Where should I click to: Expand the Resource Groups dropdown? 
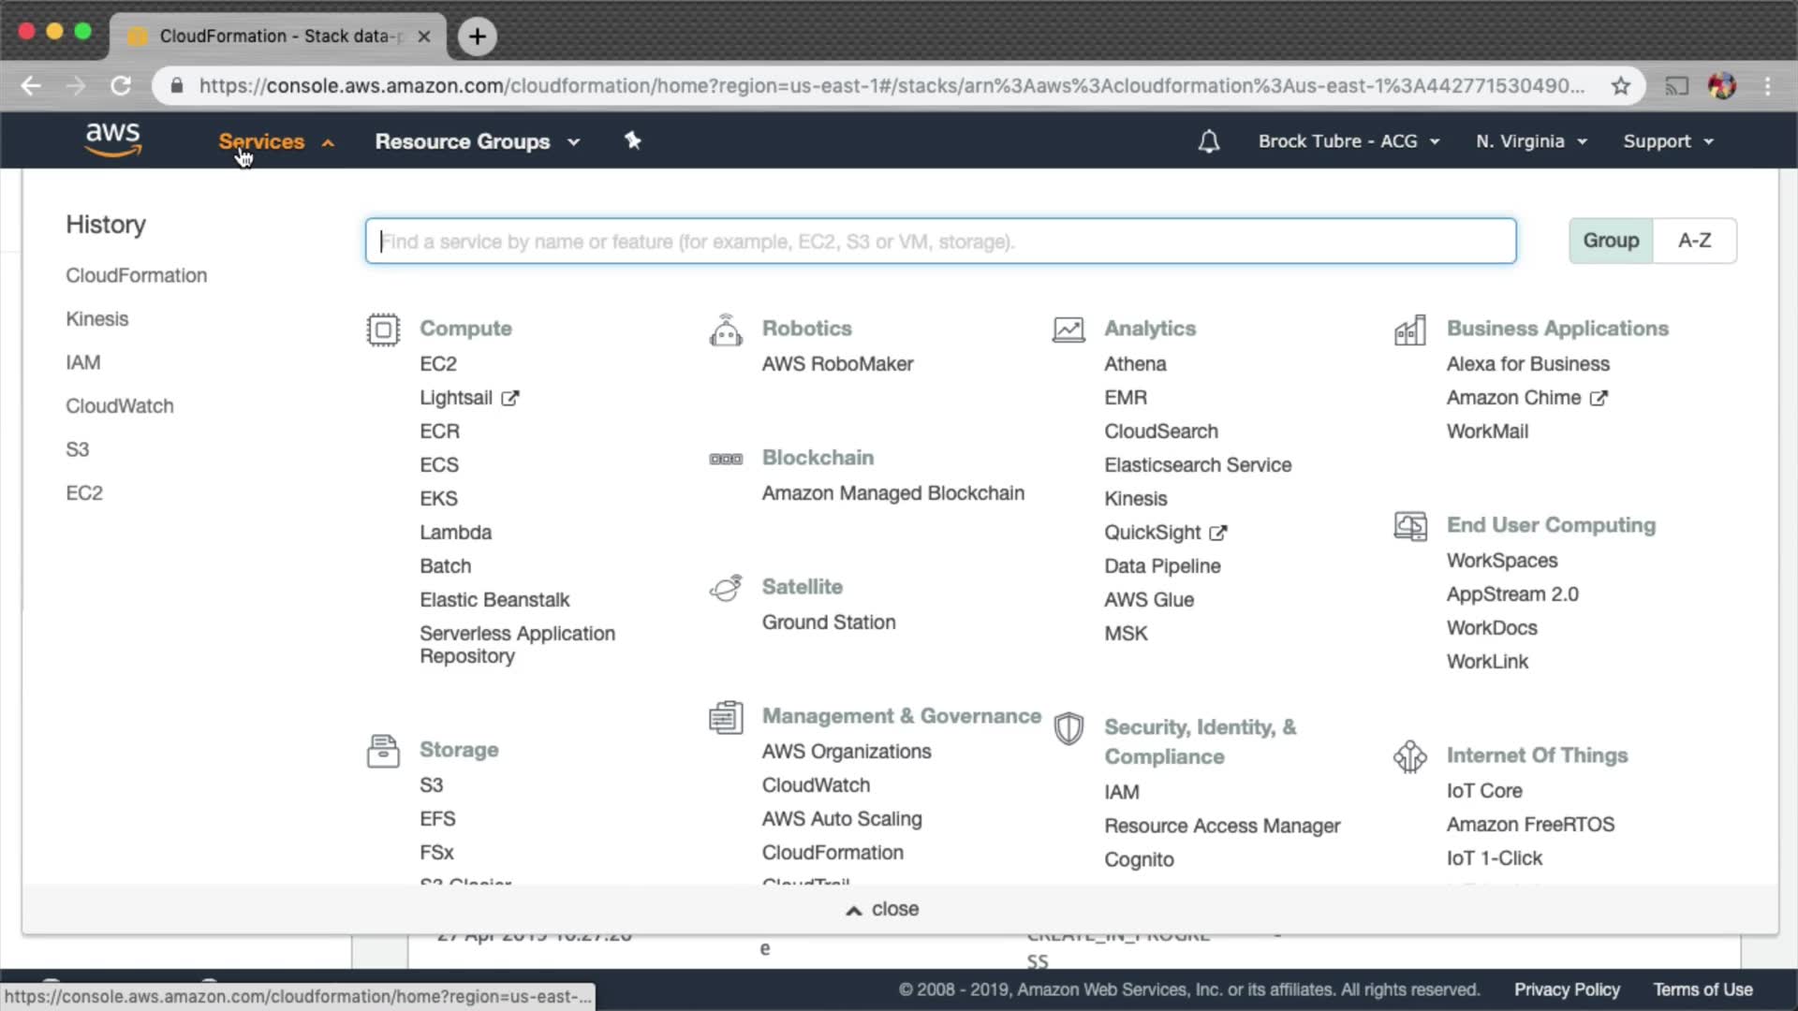pos(477,141)
